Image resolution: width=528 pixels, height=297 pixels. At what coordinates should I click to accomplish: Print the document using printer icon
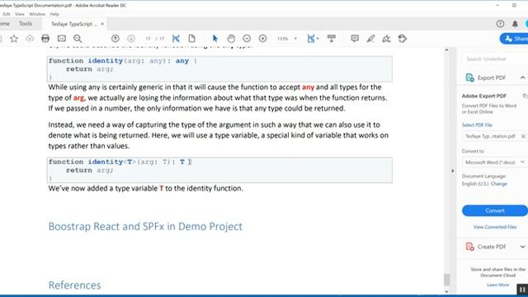(45, 39)
